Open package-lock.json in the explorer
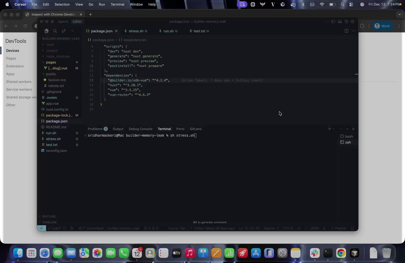The width and height of the screenshot is (405, 263). pyautogui.click(x=59, y=115)
